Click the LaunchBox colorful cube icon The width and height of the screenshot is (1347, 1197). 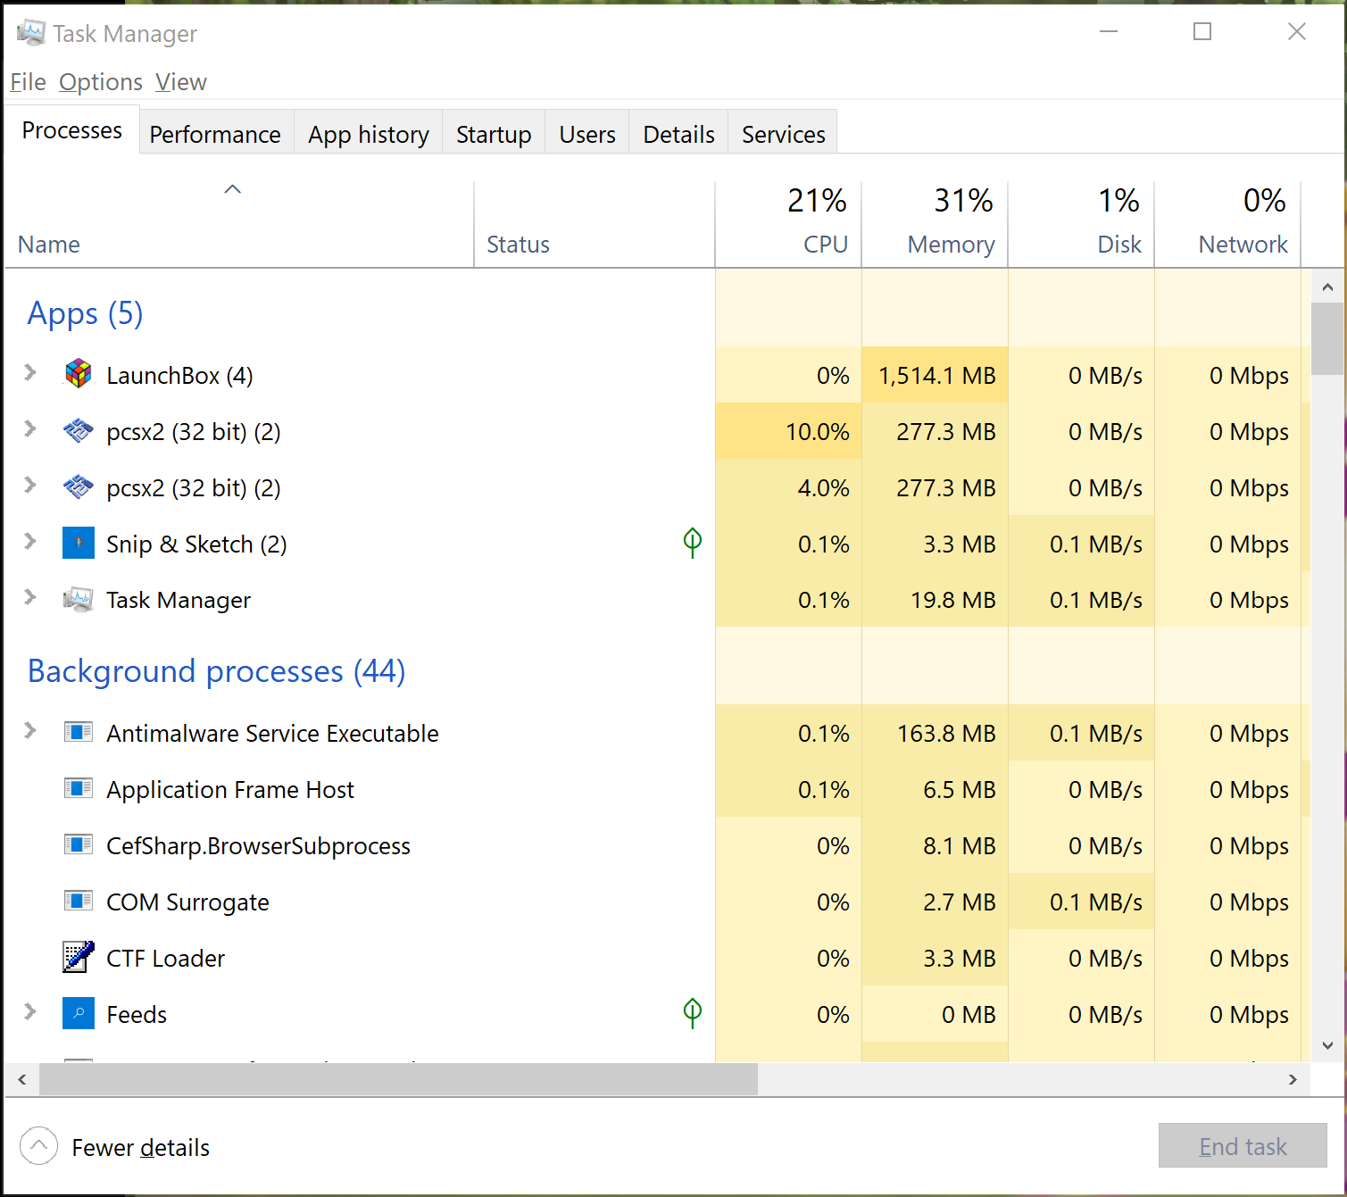(x=79, y=374)
